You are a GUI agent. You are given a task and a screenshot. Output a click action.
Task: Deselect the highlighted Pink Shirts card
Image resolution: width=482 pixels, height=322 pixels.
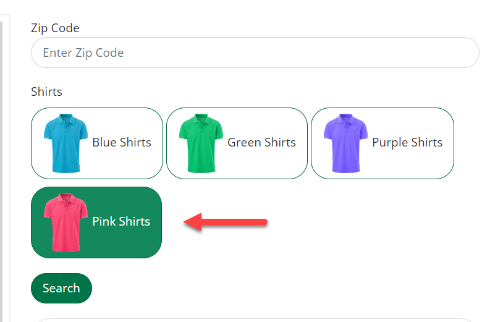[96, 222]
